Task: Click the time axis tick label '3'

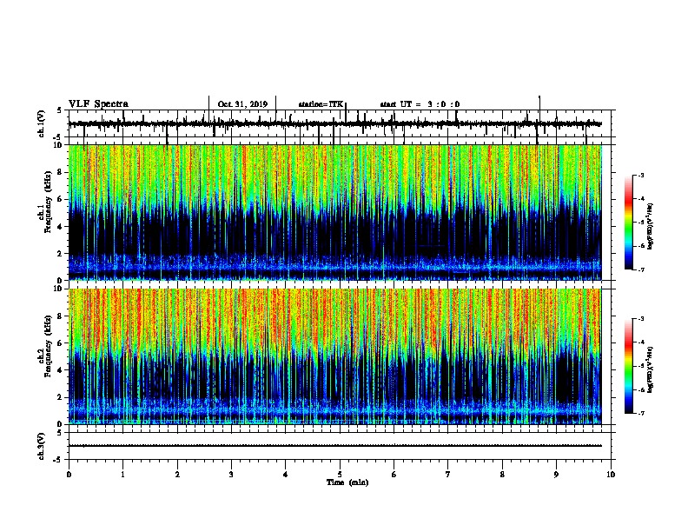Action: [x=231, y=475]
